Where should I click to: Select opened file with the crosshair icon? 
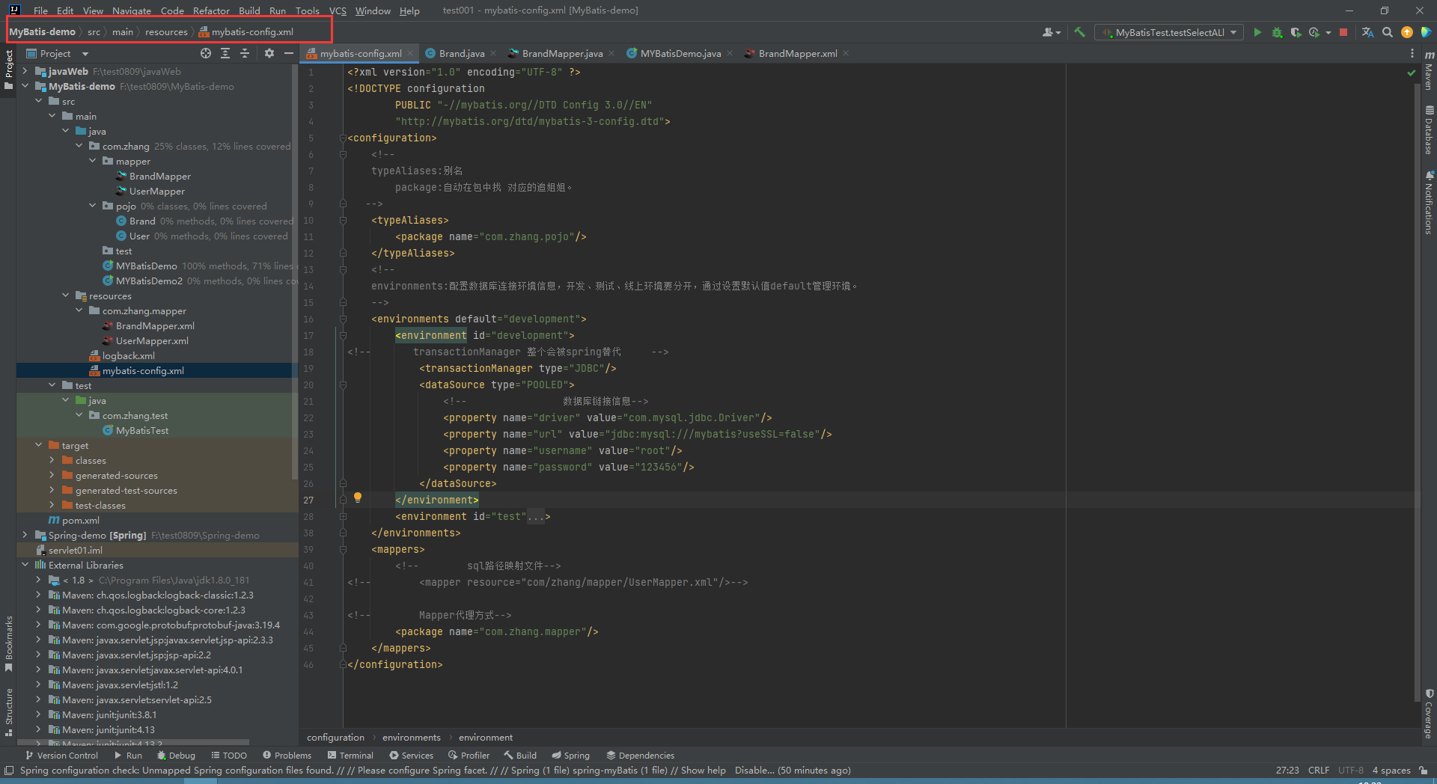tap(206, 53)
